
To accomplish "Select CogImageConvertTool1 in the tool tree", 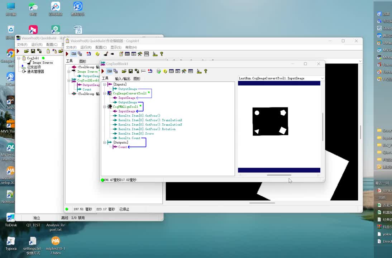I will coord(129,93).
